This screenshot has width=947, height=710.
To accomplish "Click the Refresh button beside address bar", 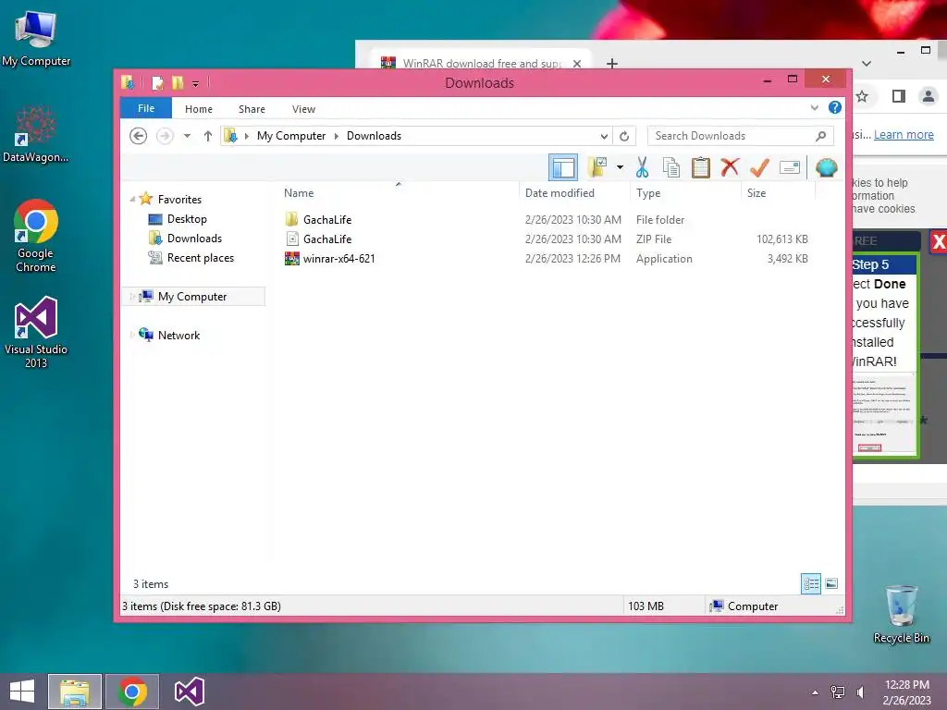I will pos(624,136).
